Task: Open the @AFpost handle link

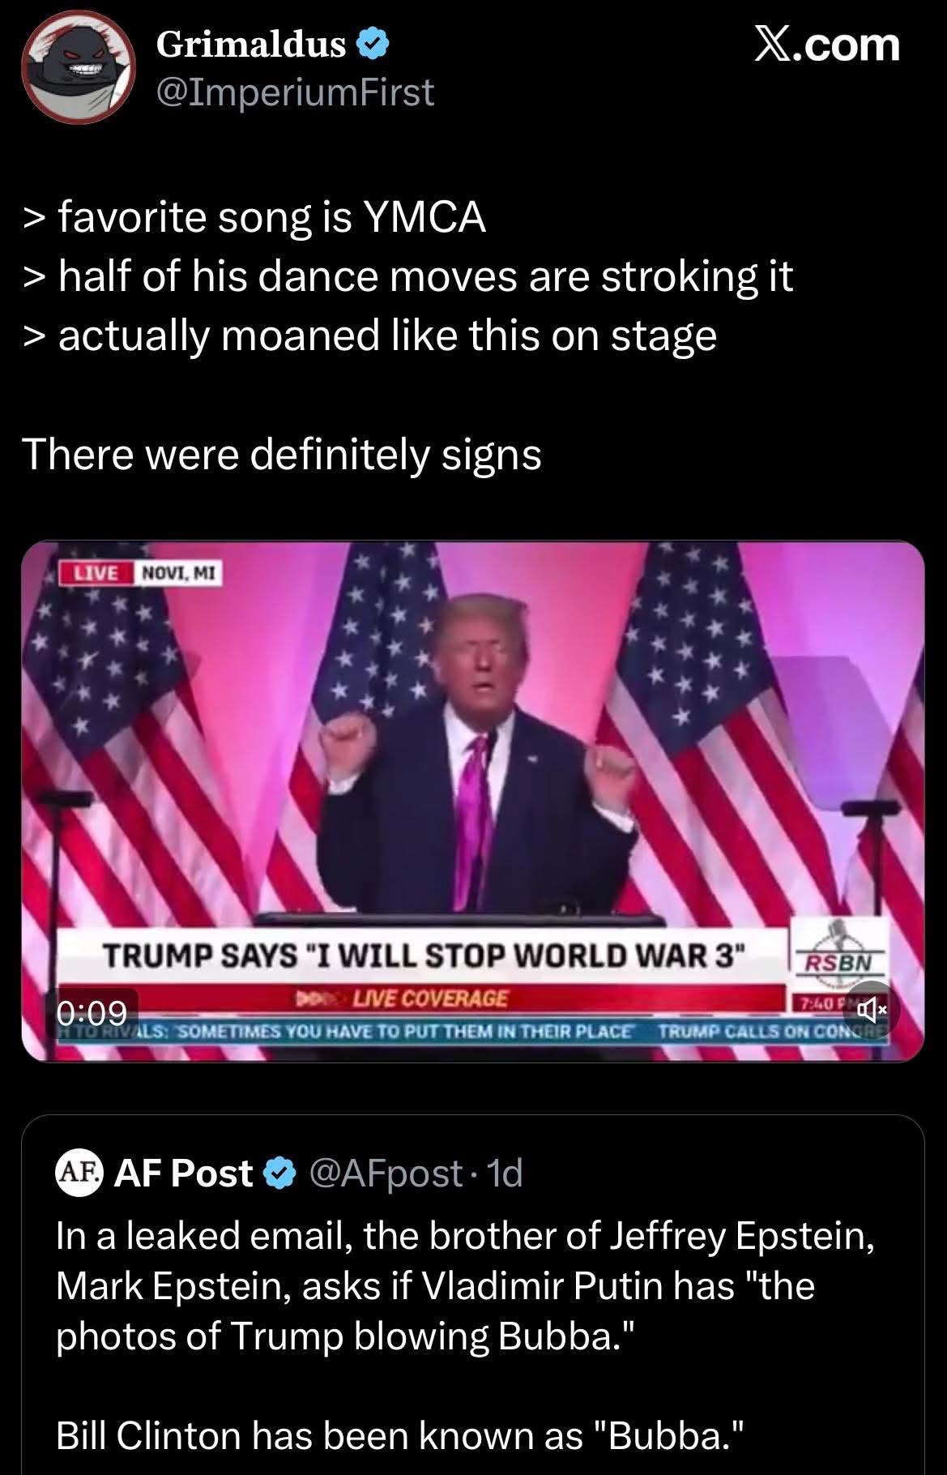Action: click(386, 1173)
